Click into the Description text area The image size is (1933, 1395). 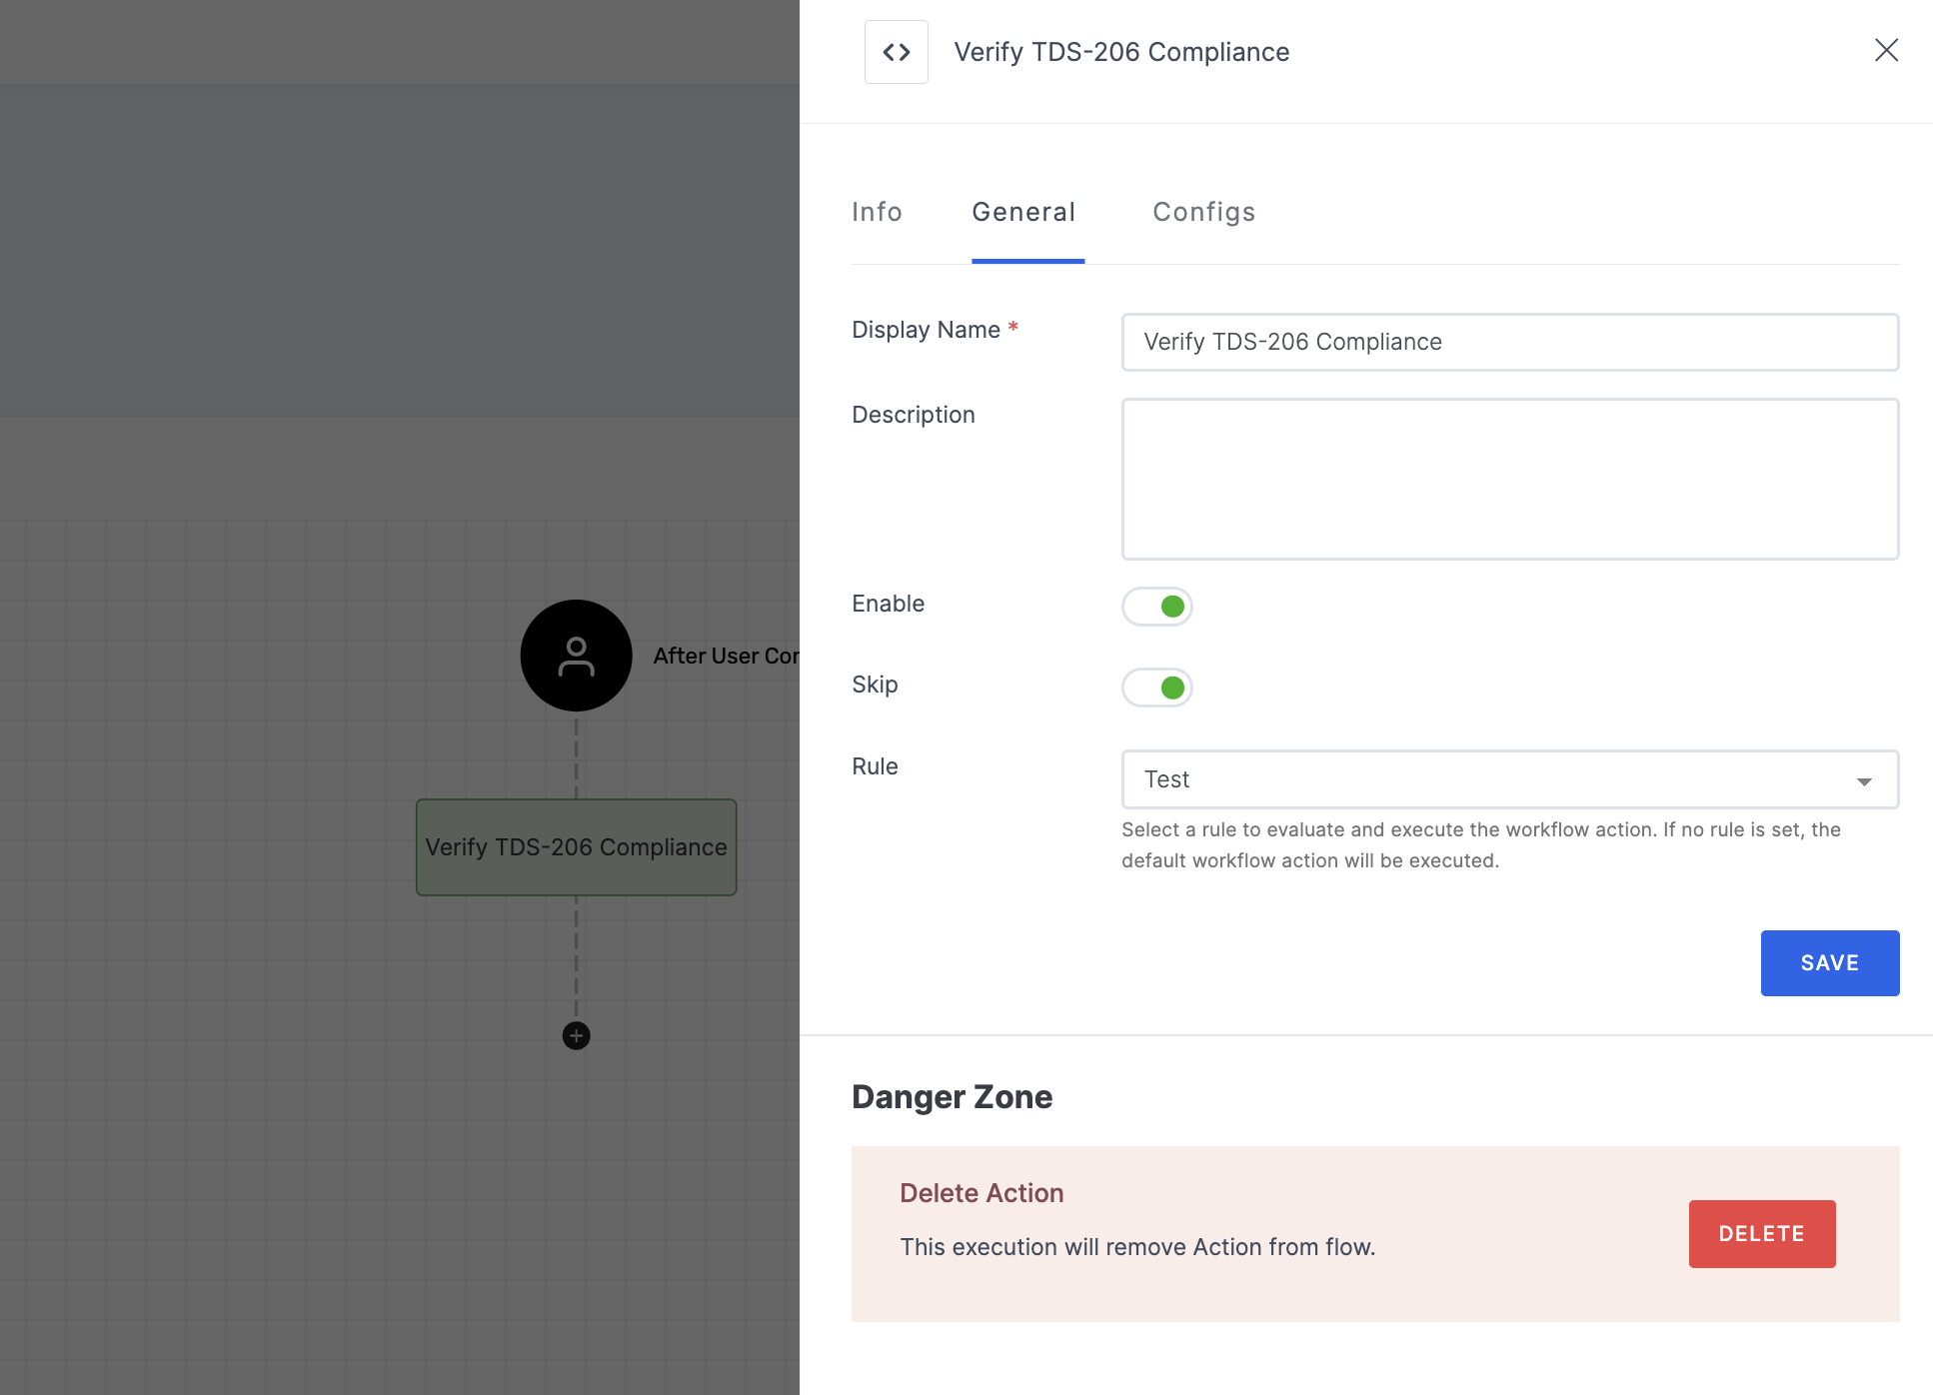tap(1509, 479)
